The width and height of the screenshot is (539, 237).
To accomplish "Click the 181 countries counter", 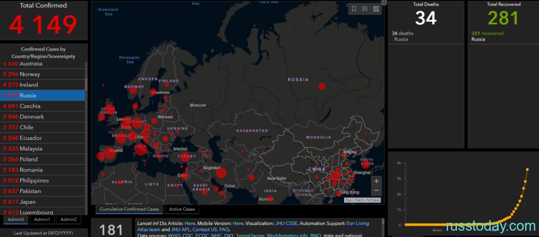I will click(x=112, y=230).
